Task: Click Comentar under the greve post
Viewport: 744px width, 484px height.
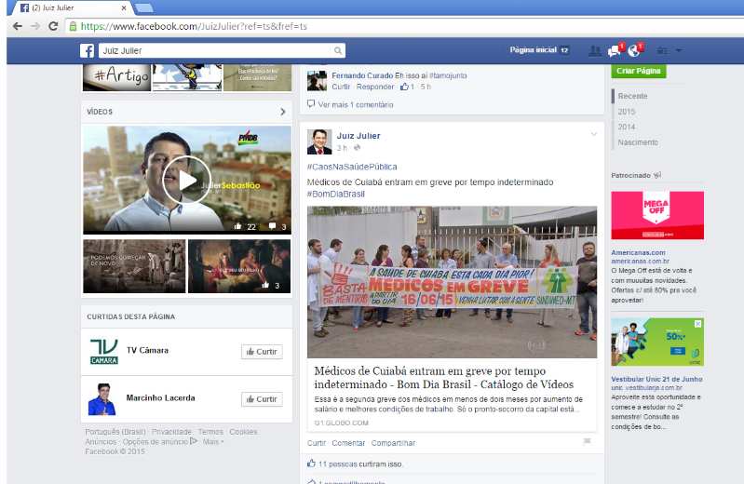Action: tap(348, 443)
